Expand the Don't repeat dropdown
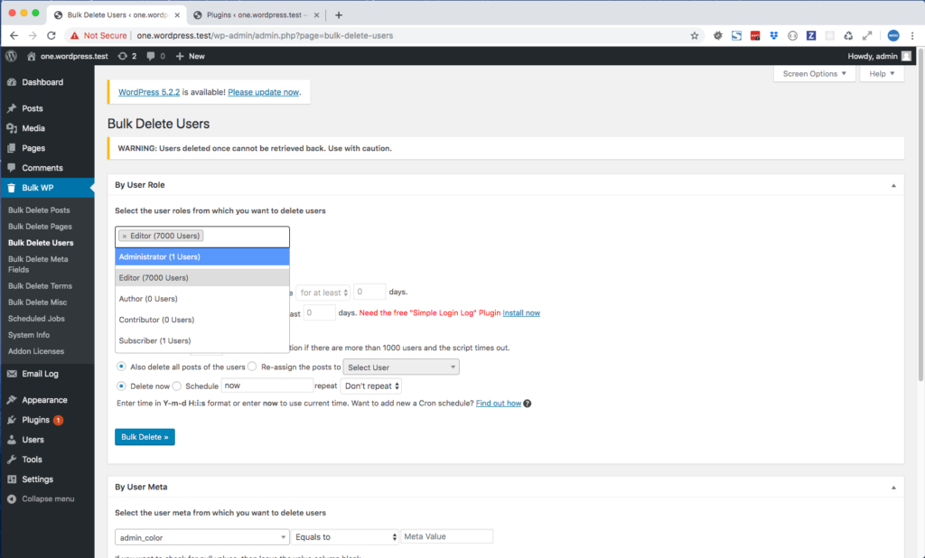The width and height of the screenshot is (925, 558). point(370,386)
